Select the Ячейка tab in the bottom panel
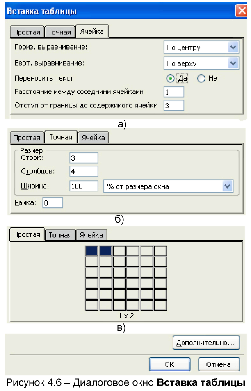Viewport: 251px width, 391px height. (x=91, y=235)
